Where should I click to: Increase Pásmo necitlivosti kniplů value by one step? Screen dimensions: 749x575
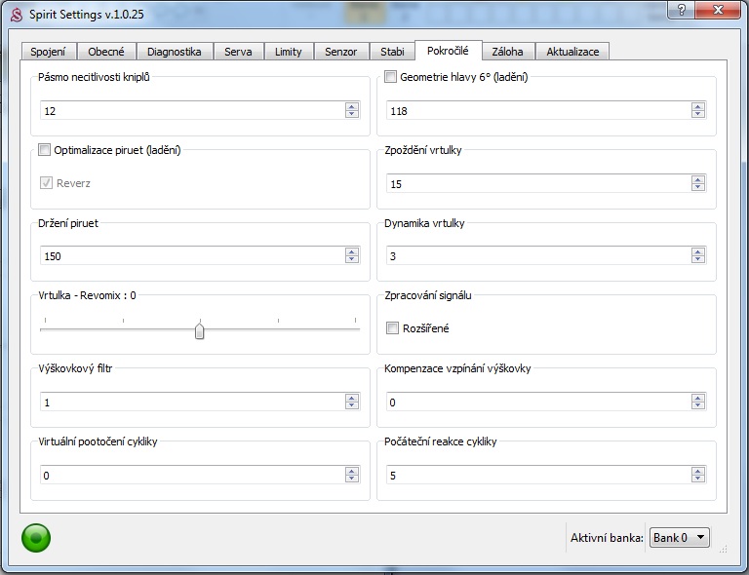pyautogui.click(x=352, y=107)
